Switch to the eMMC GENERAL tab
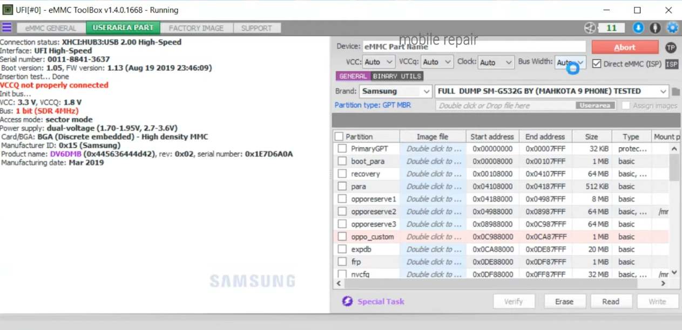The width and height of the screenshot is (682, 330). tap(51, 28)
